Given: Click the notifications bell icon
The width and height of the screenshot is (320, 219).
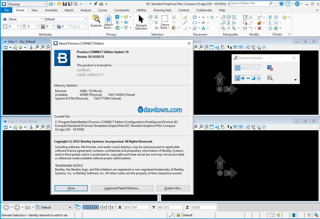Looking at the screenshot, I should [281, 4].
